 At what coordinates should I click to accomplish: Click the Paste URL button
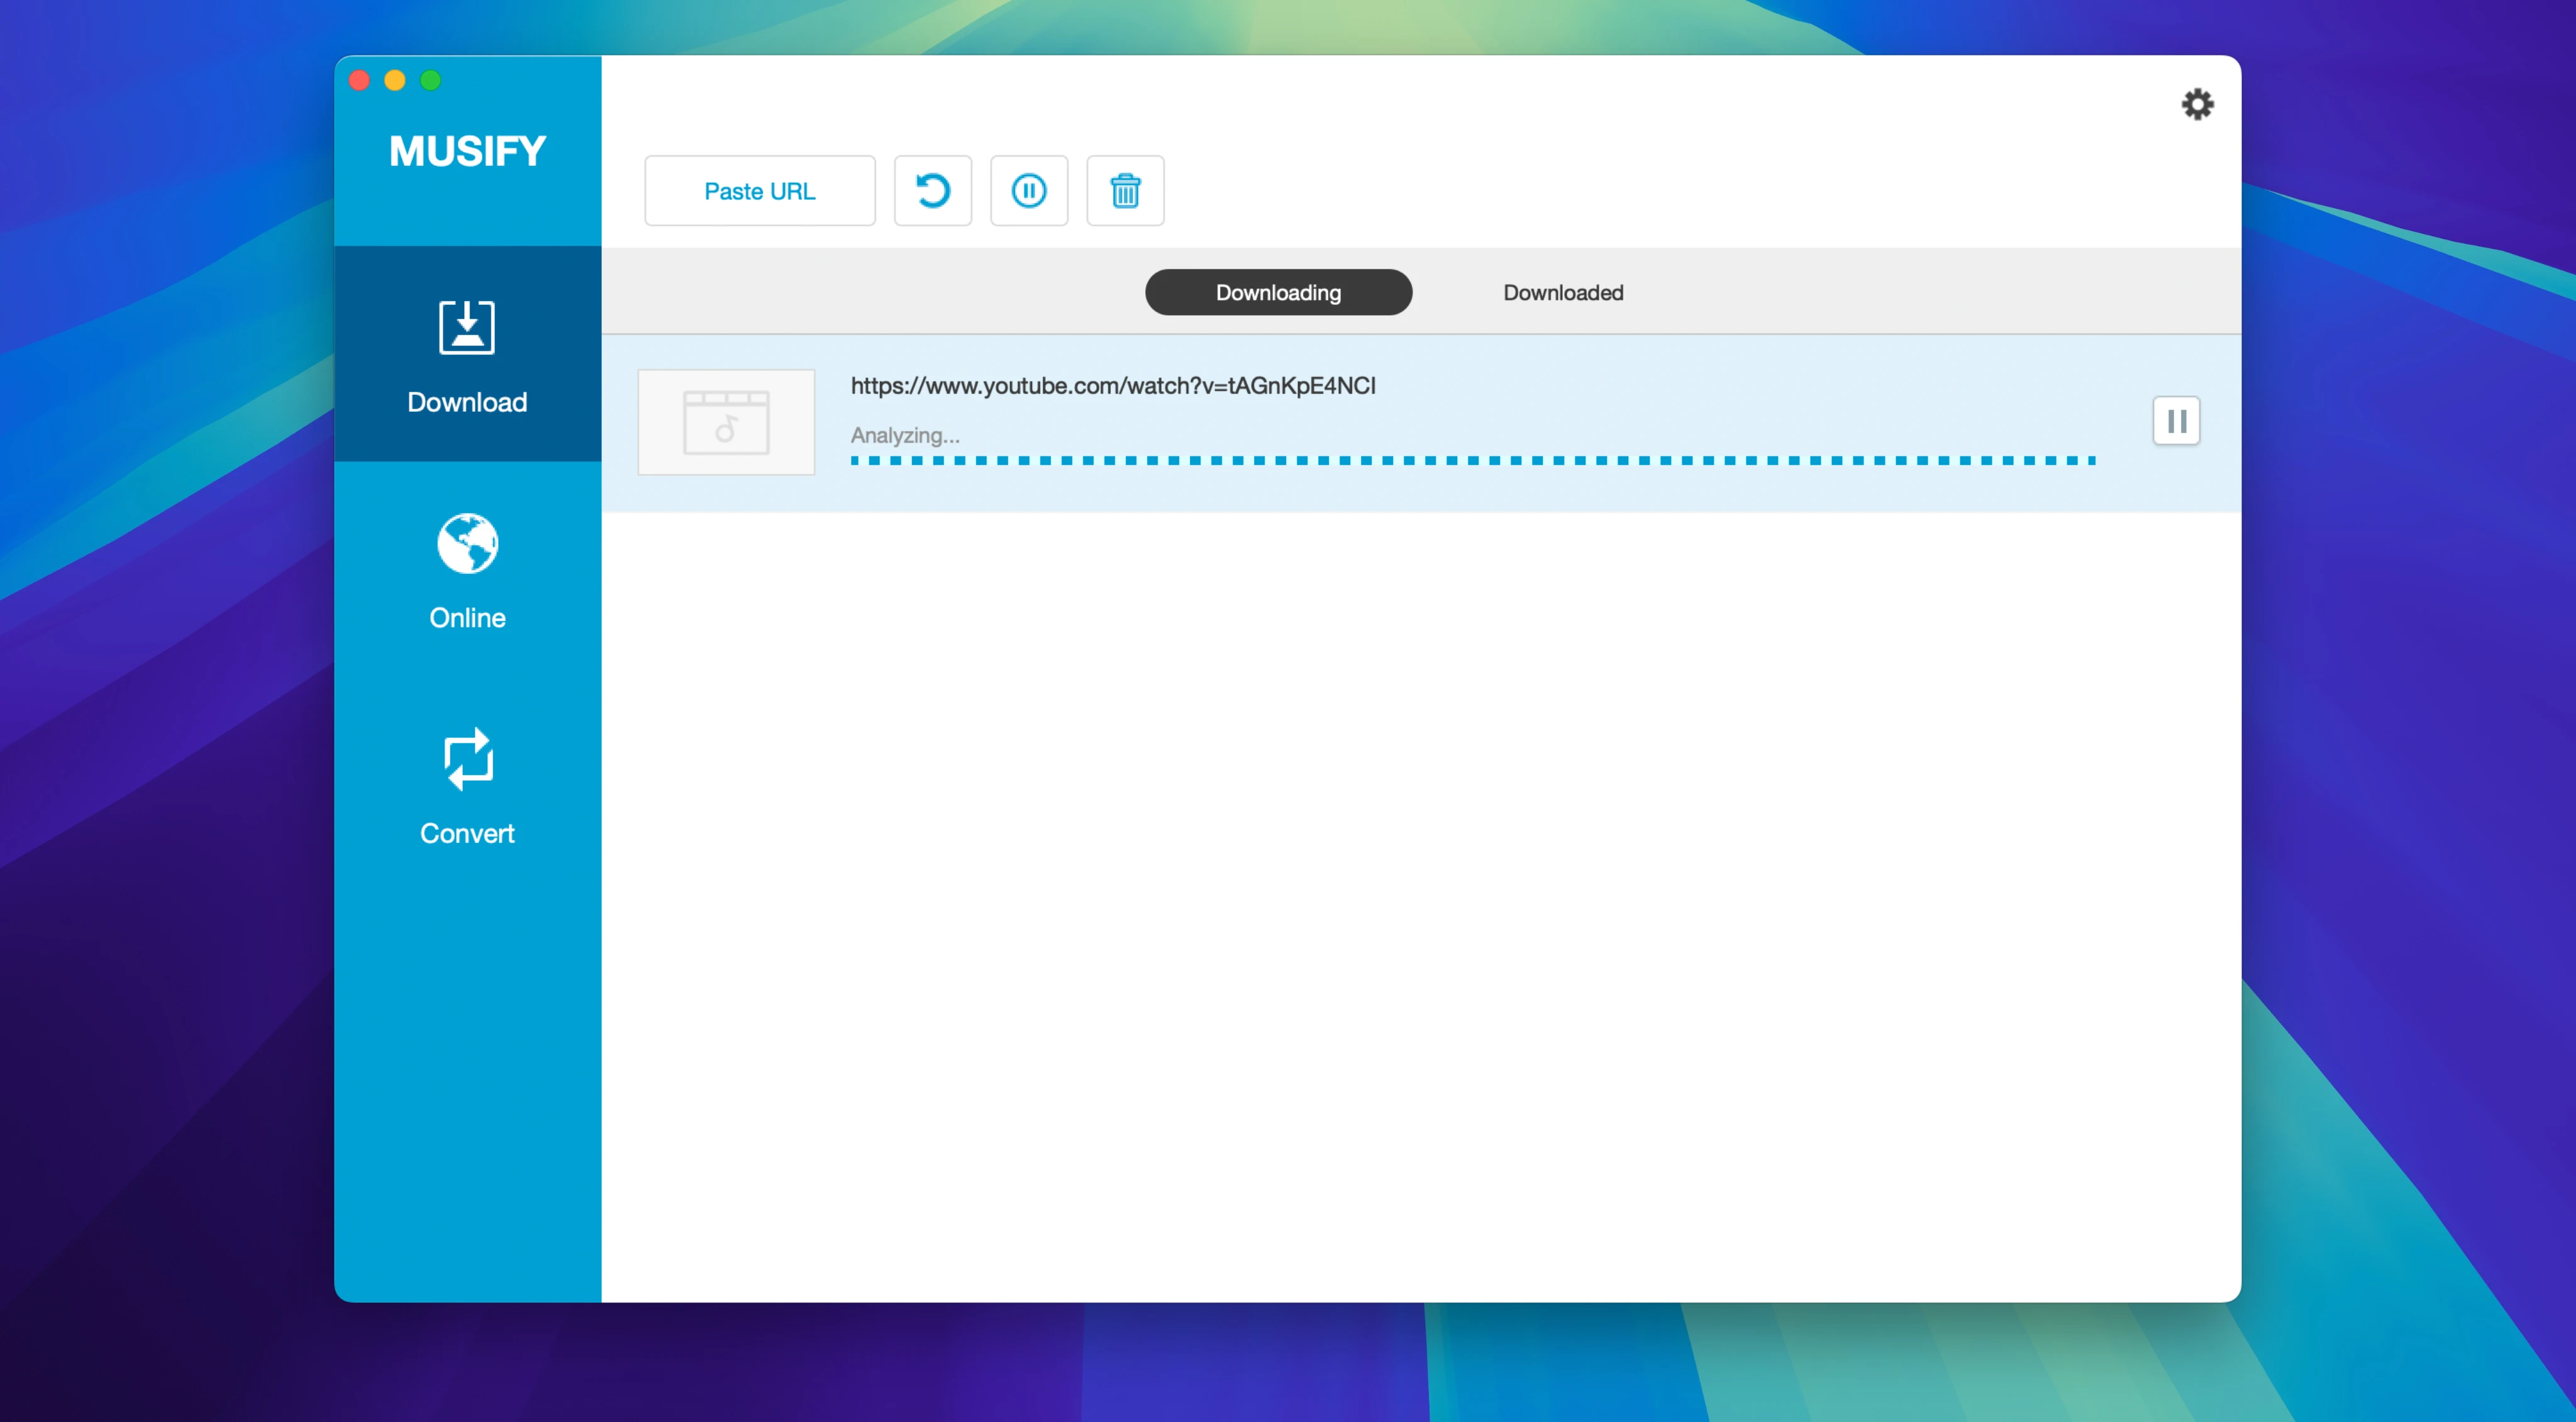tap(759, 191)
